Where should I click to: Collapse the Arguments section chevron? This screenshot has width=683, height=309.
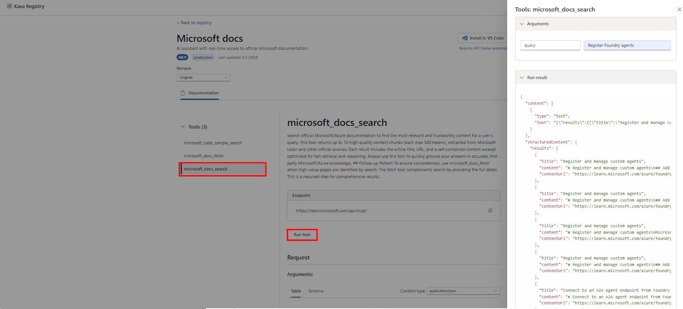tap(521, 24)
